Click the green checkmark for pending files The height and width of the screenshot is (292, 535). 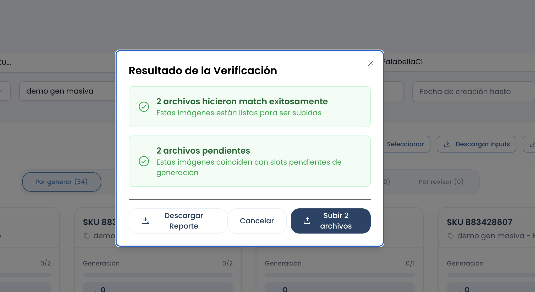[x=144, y=161]
